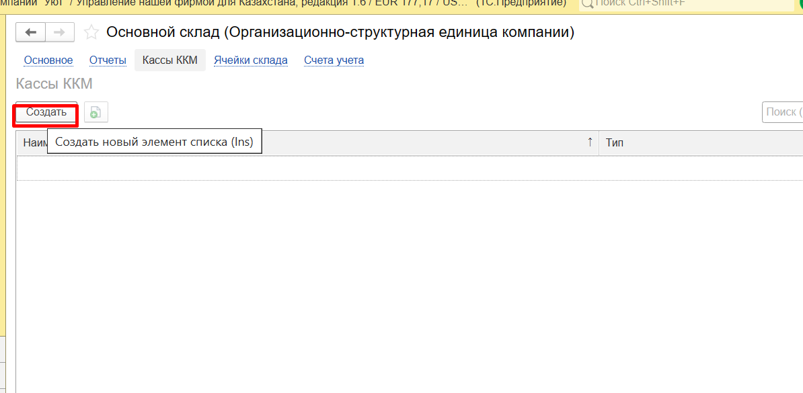Image resolution: width=803 pixels, height=393 pixels.
Task: Add Основной склад to favorites with star
Action: pos(91,32)
